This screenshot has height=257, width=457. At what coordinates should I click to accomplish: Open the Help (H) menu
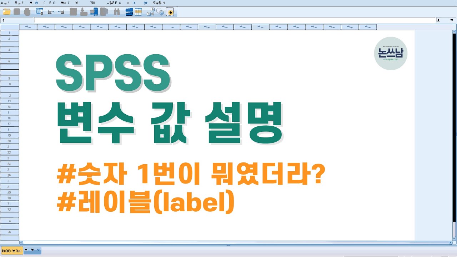pos(159,2)
